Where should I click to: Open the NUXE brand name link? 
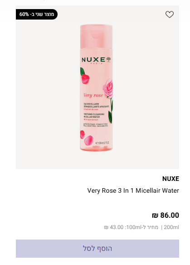(x=171, y=179)
